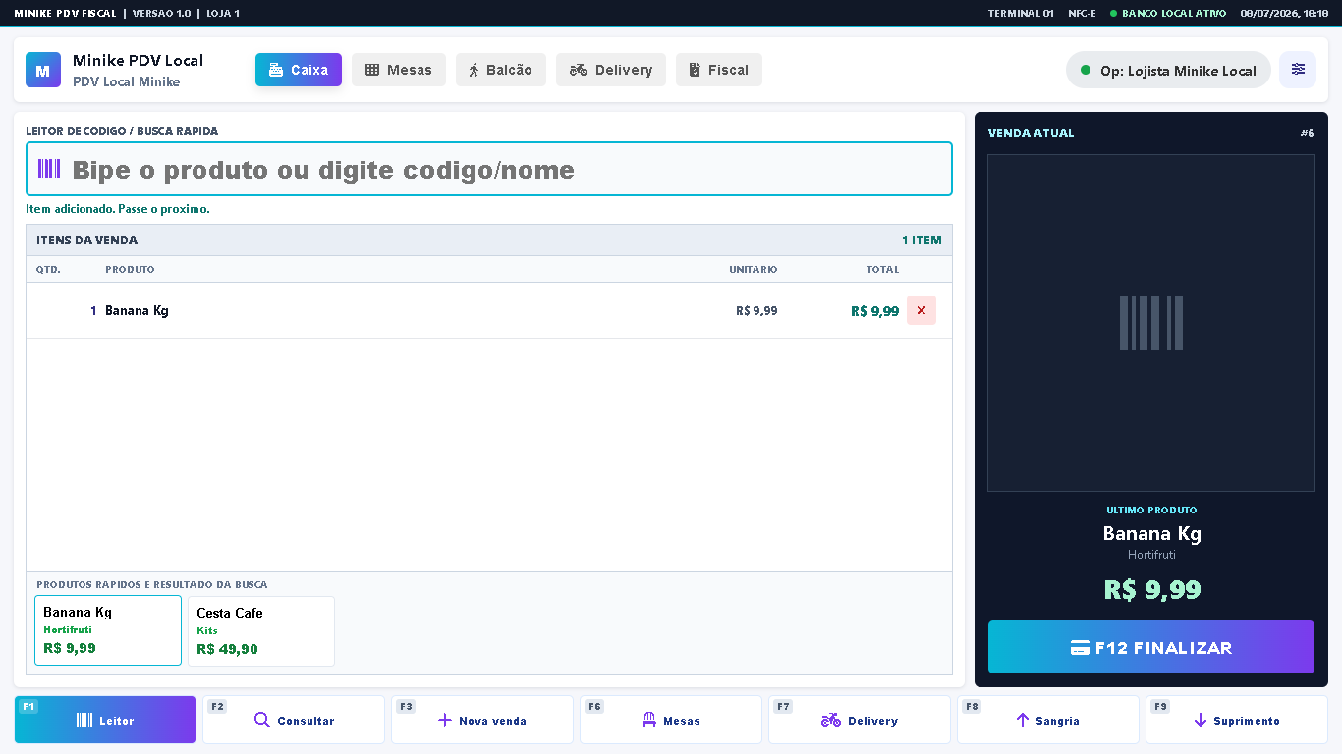
Task: Click 'Item adicionado. Passe o proximo.' message
Action: tap(118, 209)
